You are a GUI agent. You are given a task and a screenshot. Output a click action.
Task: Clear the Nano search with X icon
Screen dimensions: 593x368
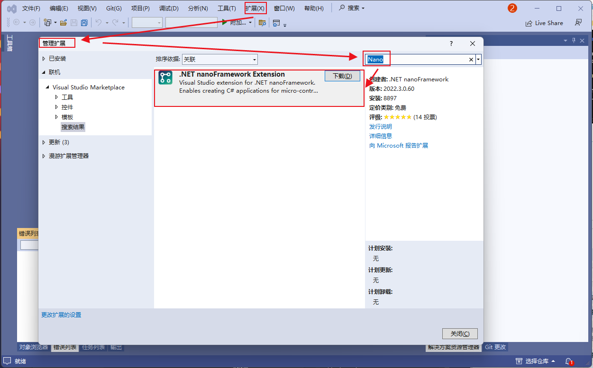(x=471, y=60)
